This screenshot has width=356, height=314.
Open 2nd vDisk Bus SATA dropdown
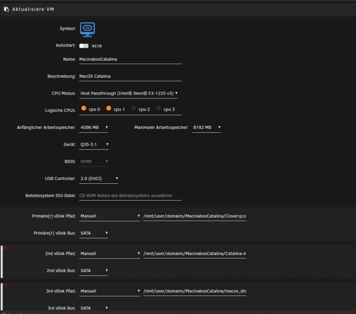[94, 271]
